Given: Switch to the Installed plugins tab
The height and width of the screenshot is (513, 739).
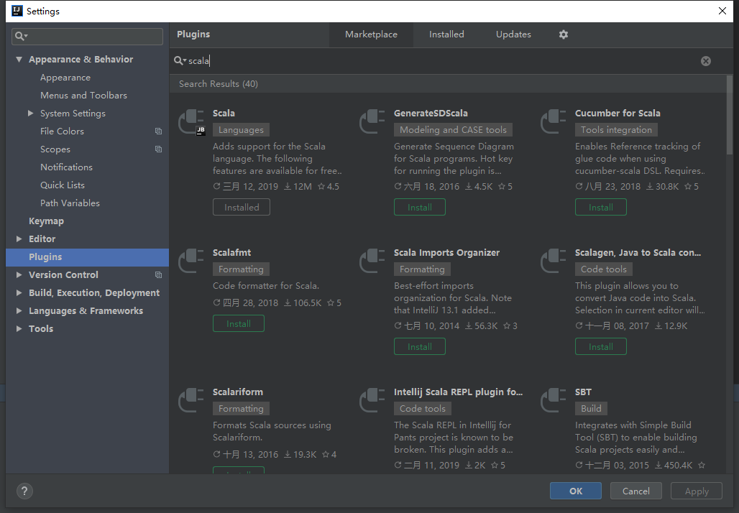Looking at the screenshot, I should click(x=446, y=34).
